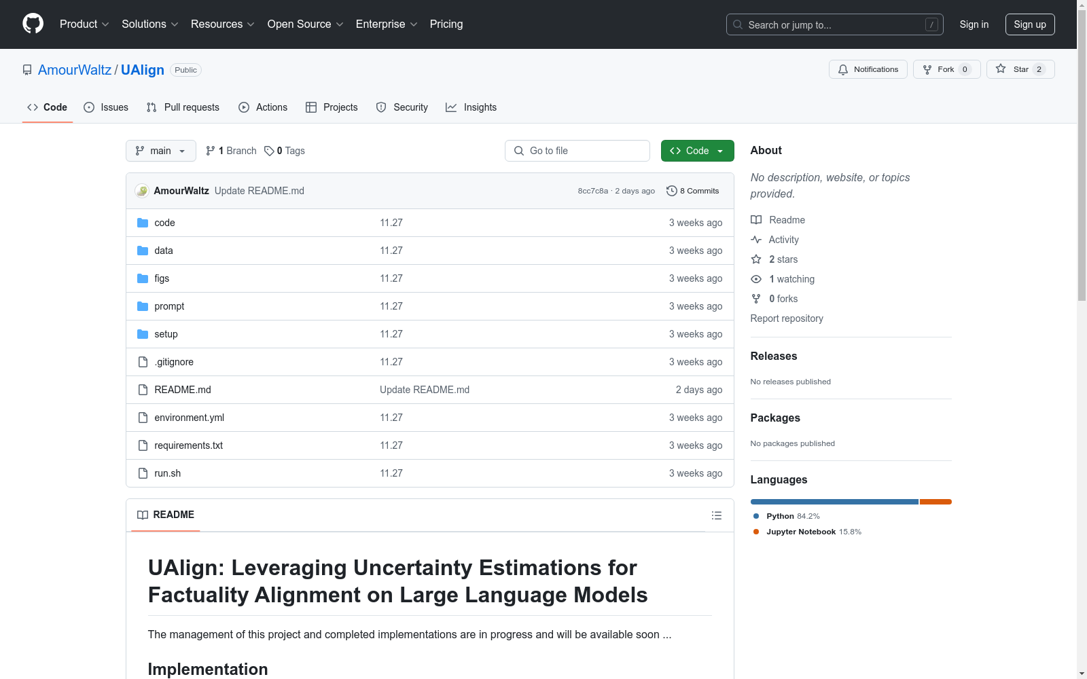Open the AmourWaltz owner link
The image size is (1087, 679).
point(75,70)
